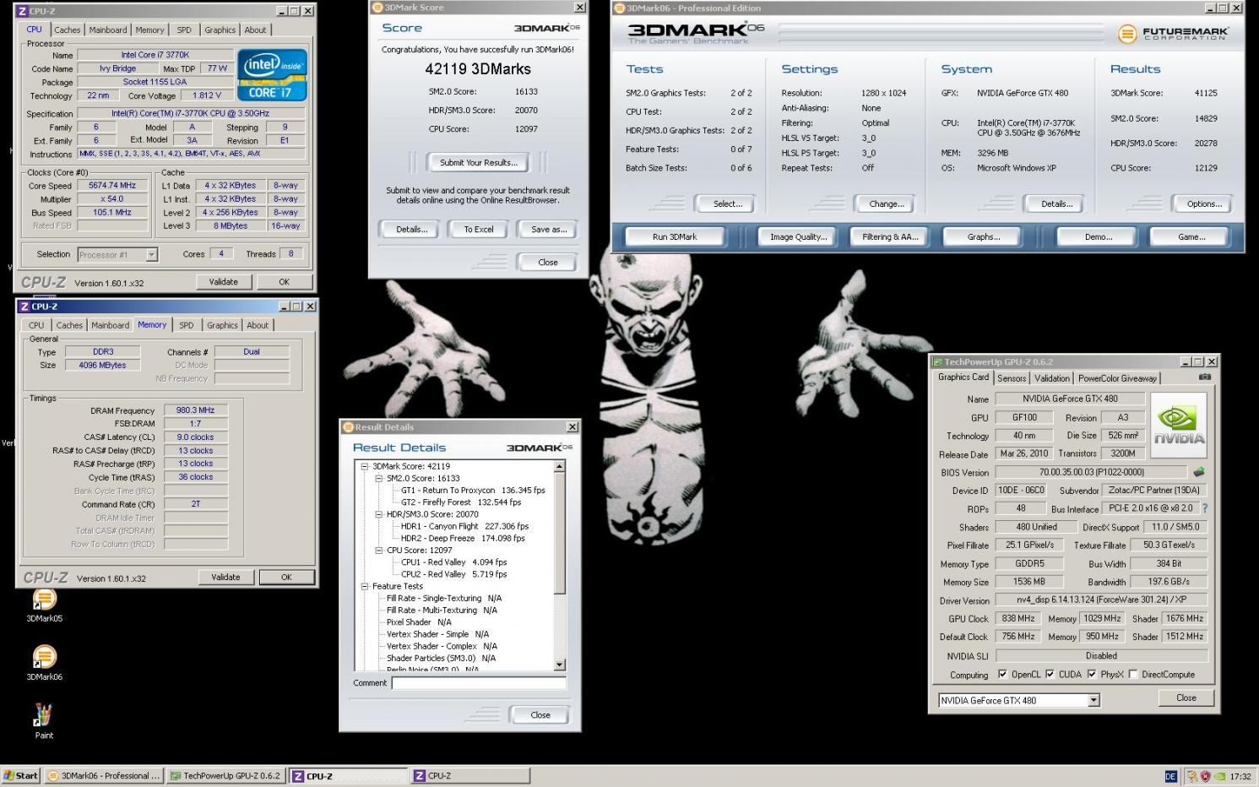Click Validate in the CPU-Z Memory window

click(x=225, y=577)
